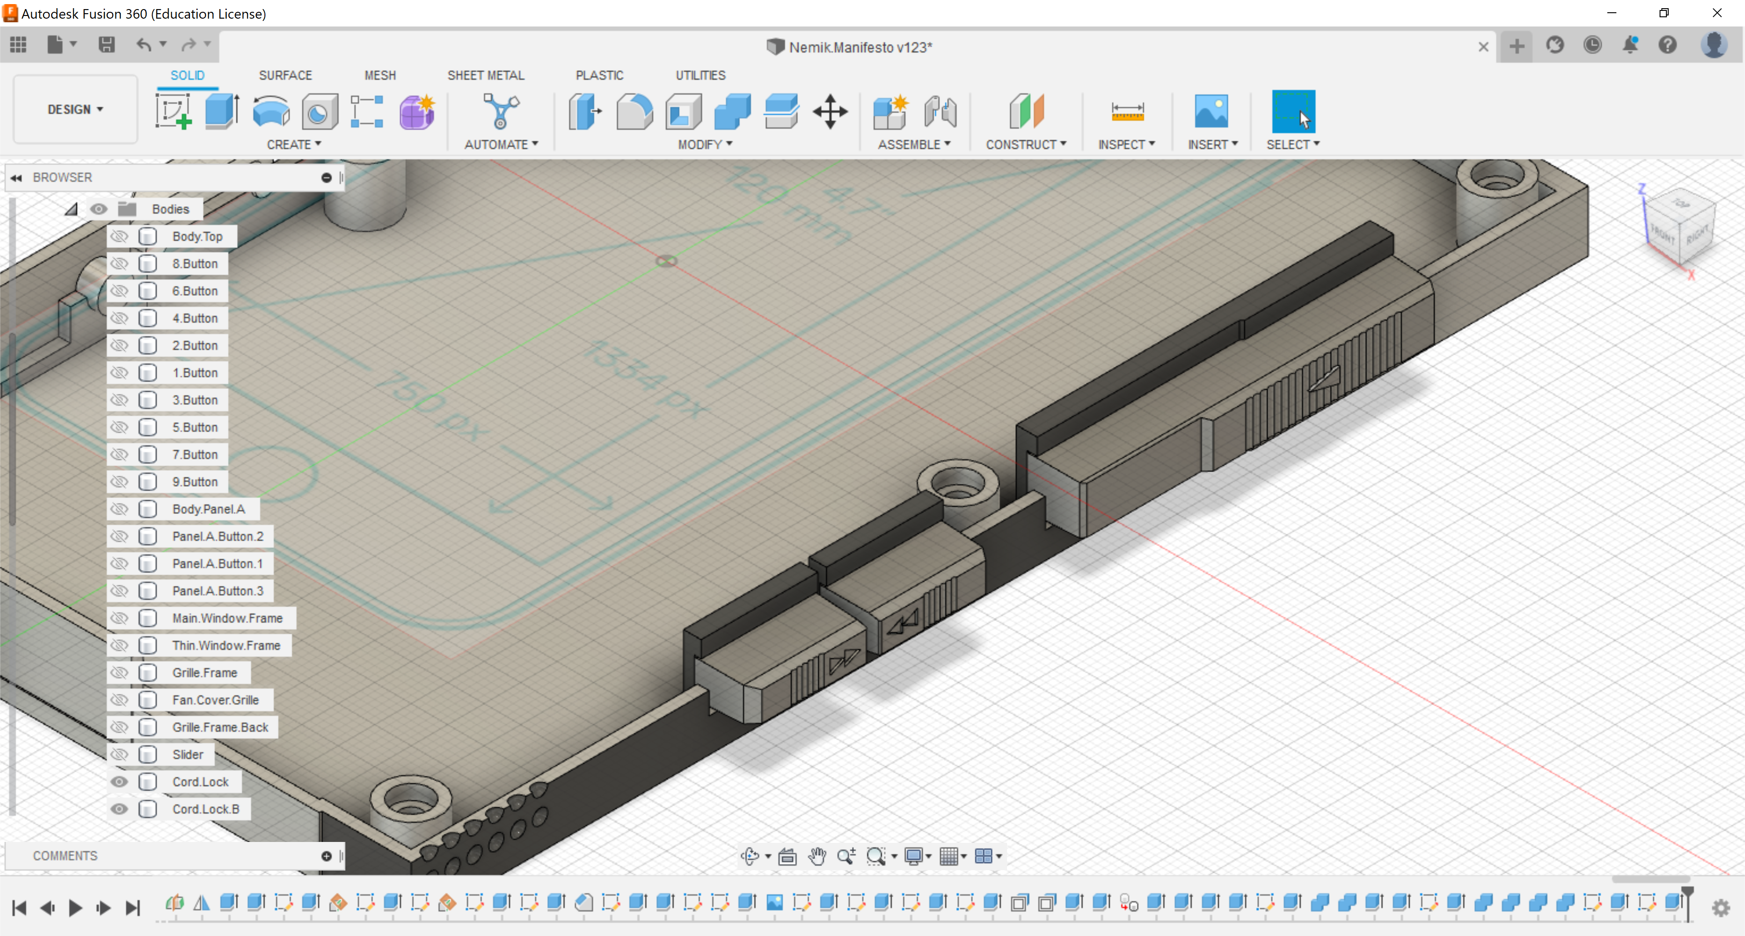Screen dimensions: 1745x936
Task: Select Grille.Frame.Back in the browser
Action: 220,727
